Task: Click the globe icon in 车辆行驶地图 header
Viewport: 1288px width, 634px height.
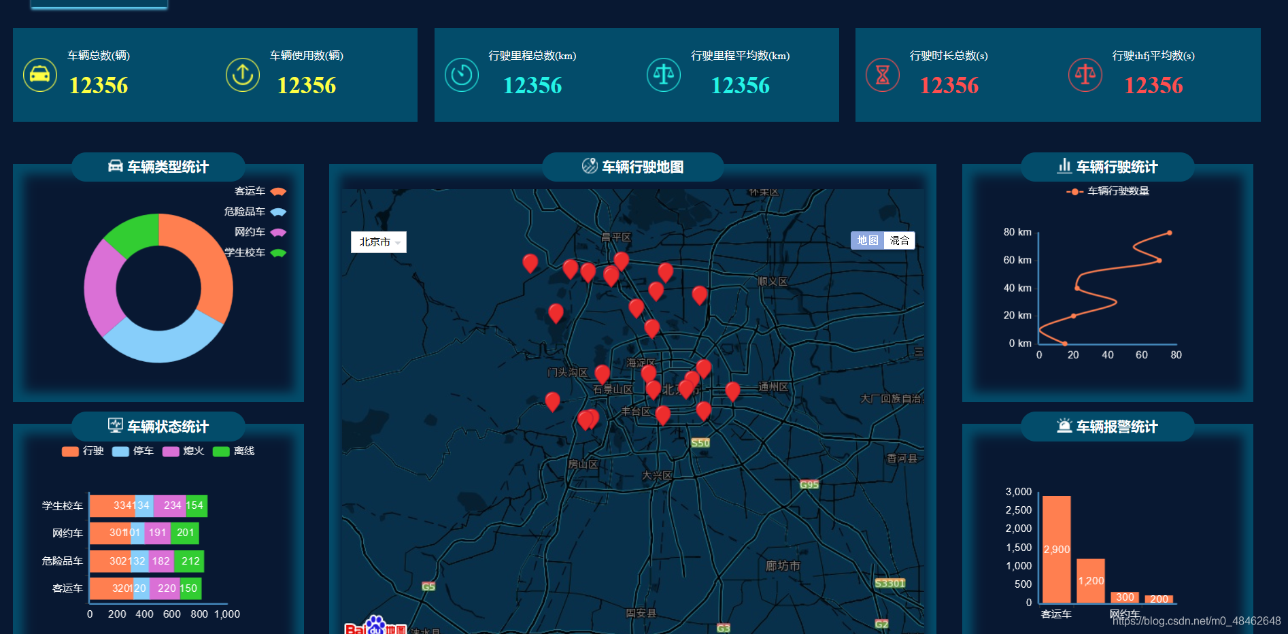Action: [590, 166]
